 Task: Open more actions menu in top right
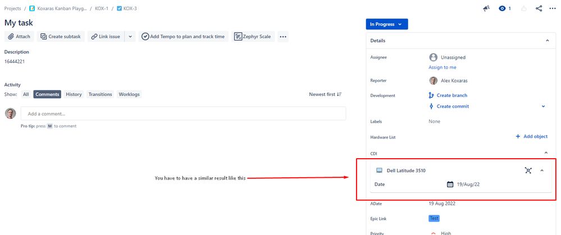coord(553,8)
